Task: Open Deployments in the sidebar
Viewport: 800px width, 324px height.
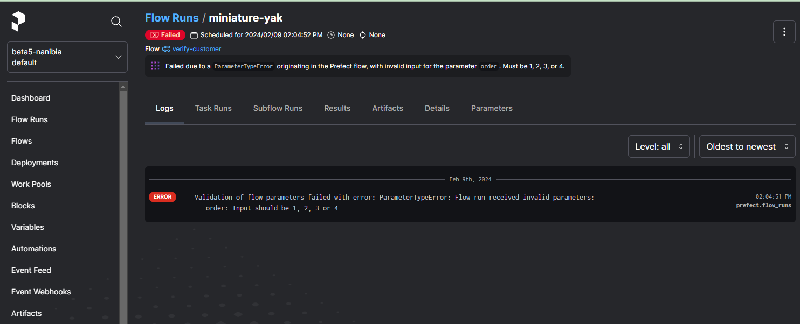Action: point(35,163)
